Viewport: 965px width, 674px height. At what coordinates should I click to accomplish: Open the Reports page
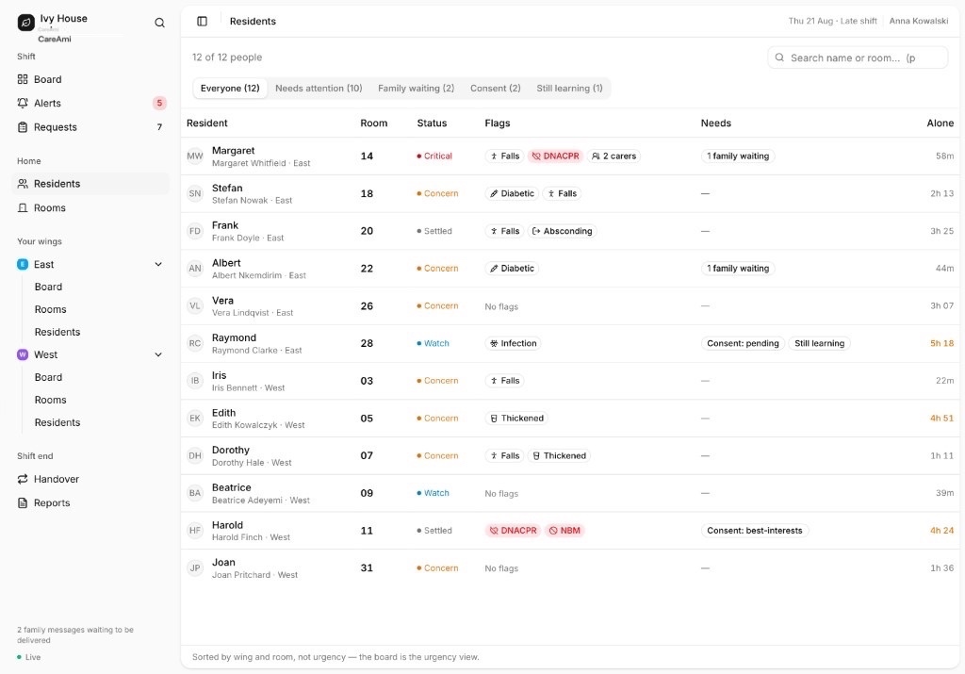pyautogui.click(x=90, y=503)
